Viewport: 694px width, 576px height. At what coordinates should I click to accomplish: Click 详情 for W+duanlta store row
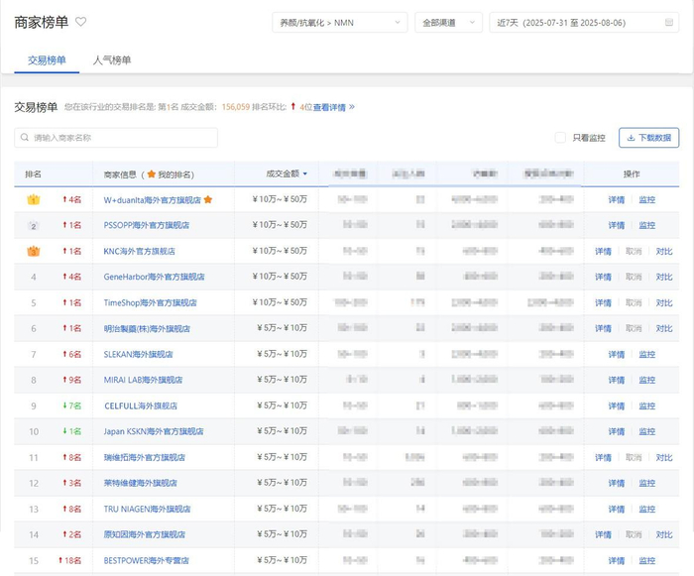pos(617,200)
